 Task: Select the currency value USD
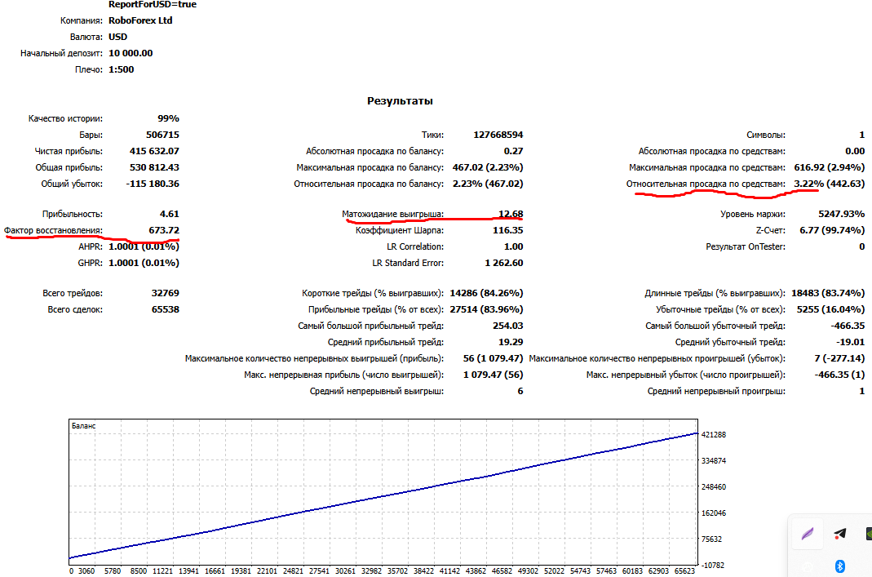(118, 37)
